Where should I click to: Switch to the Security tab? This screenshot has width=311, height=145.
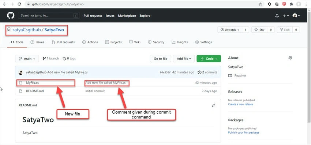pos(156,42)
